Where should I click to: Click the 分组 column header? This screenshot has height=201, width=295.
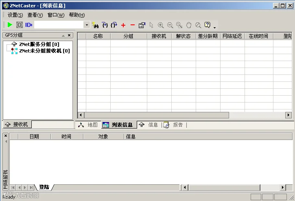pyautogui.click(x=129, y=36)
